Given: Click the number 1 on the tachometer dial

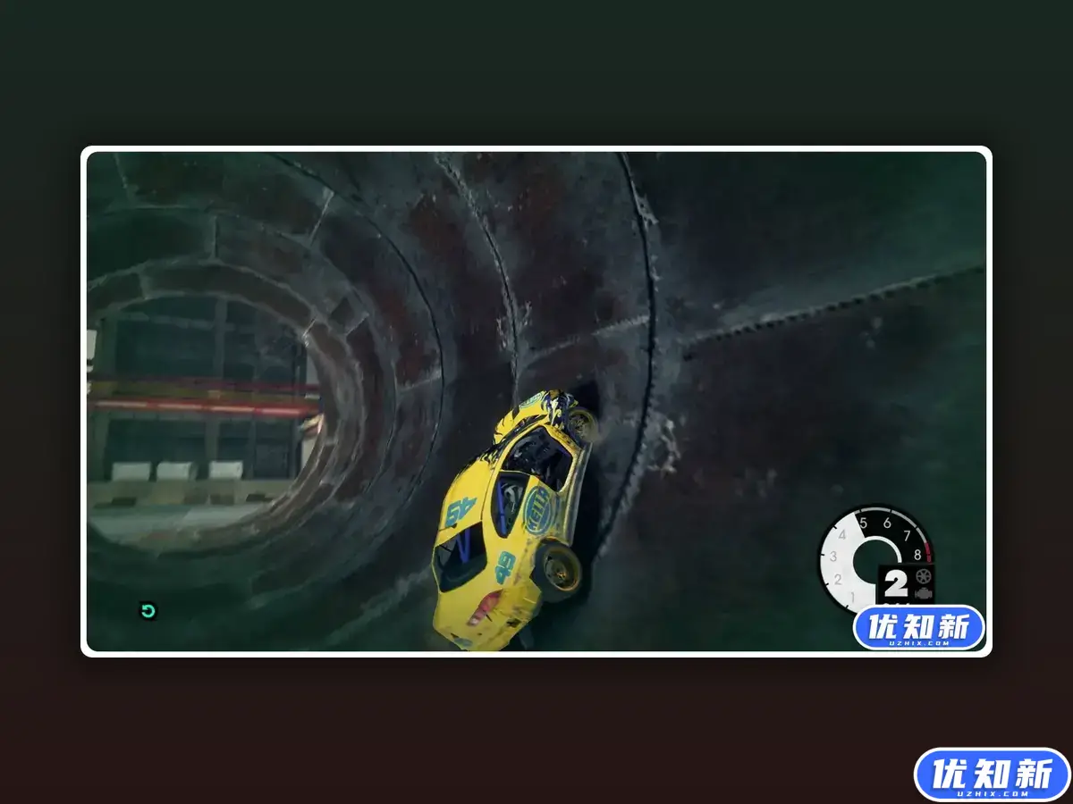Looking at the screenshot, I should click(852, 597).
